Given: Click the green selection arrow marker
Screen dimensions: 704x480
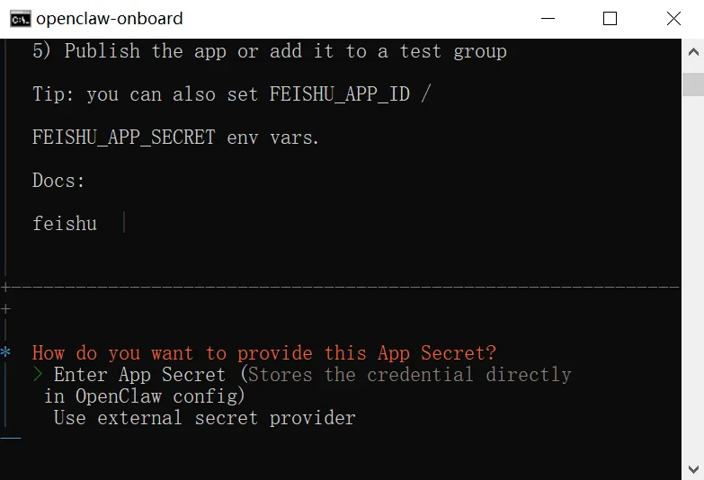Looking at the screenshot, I should (38, 375).
